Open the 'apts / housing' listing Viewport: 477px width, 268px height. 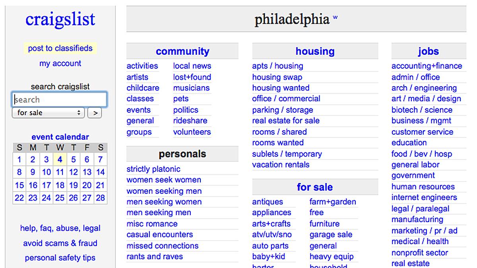click(277, 66)
